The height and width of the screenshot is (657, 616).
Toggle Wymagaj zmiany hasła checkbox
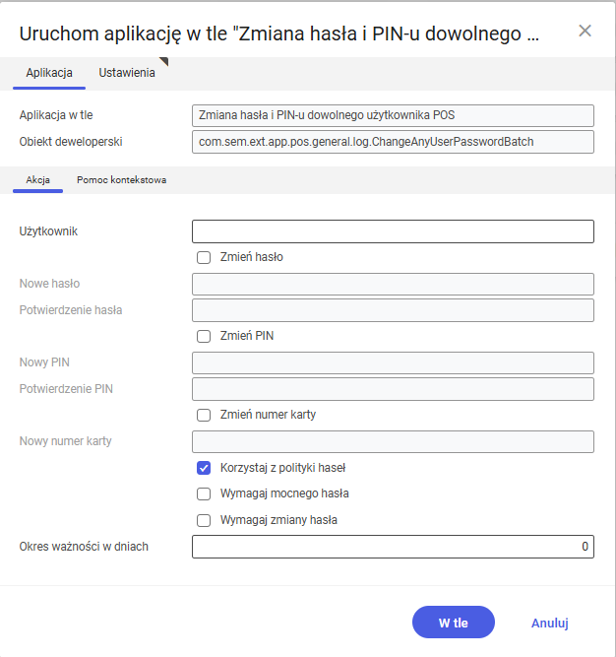[204, 520]
